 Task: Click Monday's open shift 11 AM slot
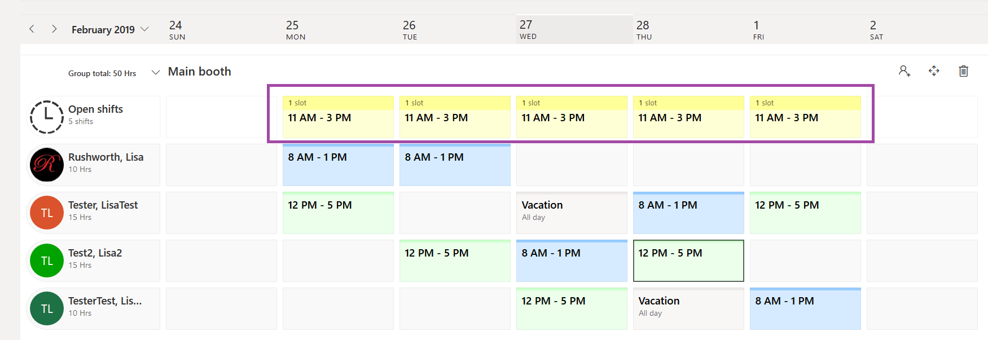[338, 117]
